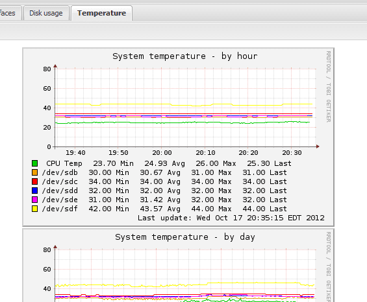Viewport: 367px width, 302px height.
Task: Click the '25.30 Last' CPU value
Action: pyautogui.click(x=269, y=163)
